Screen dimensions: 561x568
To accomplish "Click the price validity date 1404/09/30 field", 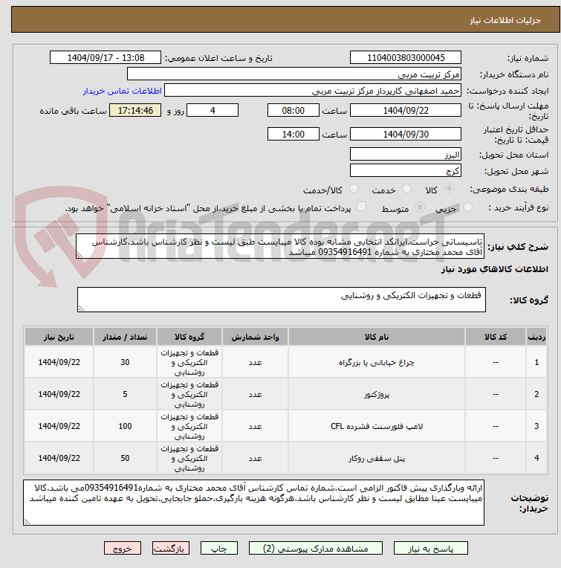I will tap(406, 134).
